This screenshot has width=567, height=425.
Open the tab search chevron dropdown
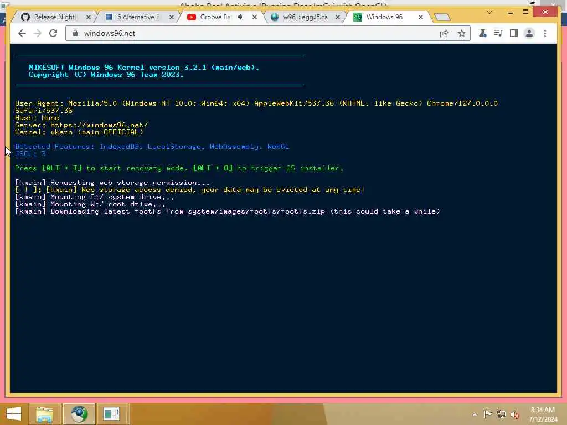tap(489, 12)
